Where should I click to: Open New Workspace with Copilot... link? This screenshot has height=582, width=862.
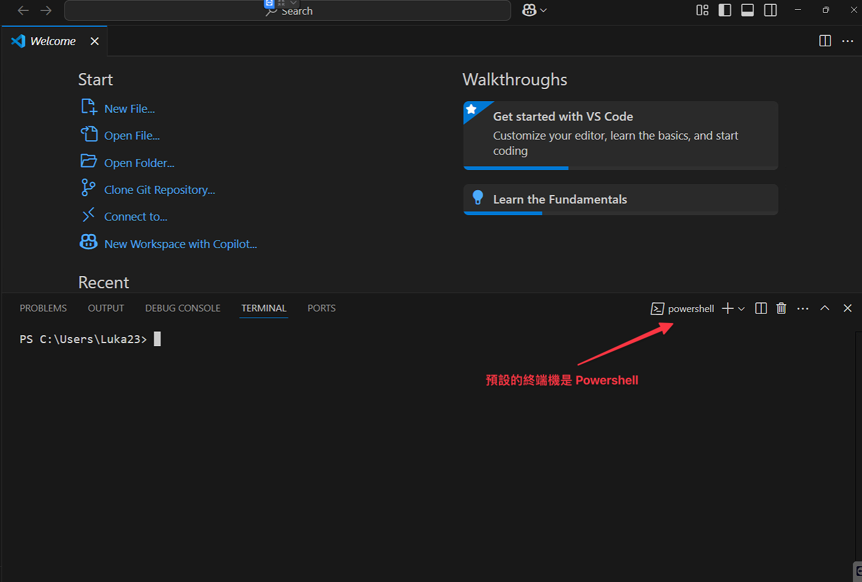pos(181,244)
